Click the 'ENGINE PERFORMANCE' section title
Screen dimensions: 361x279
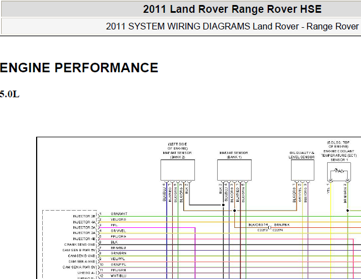click(x=79, y=68)
